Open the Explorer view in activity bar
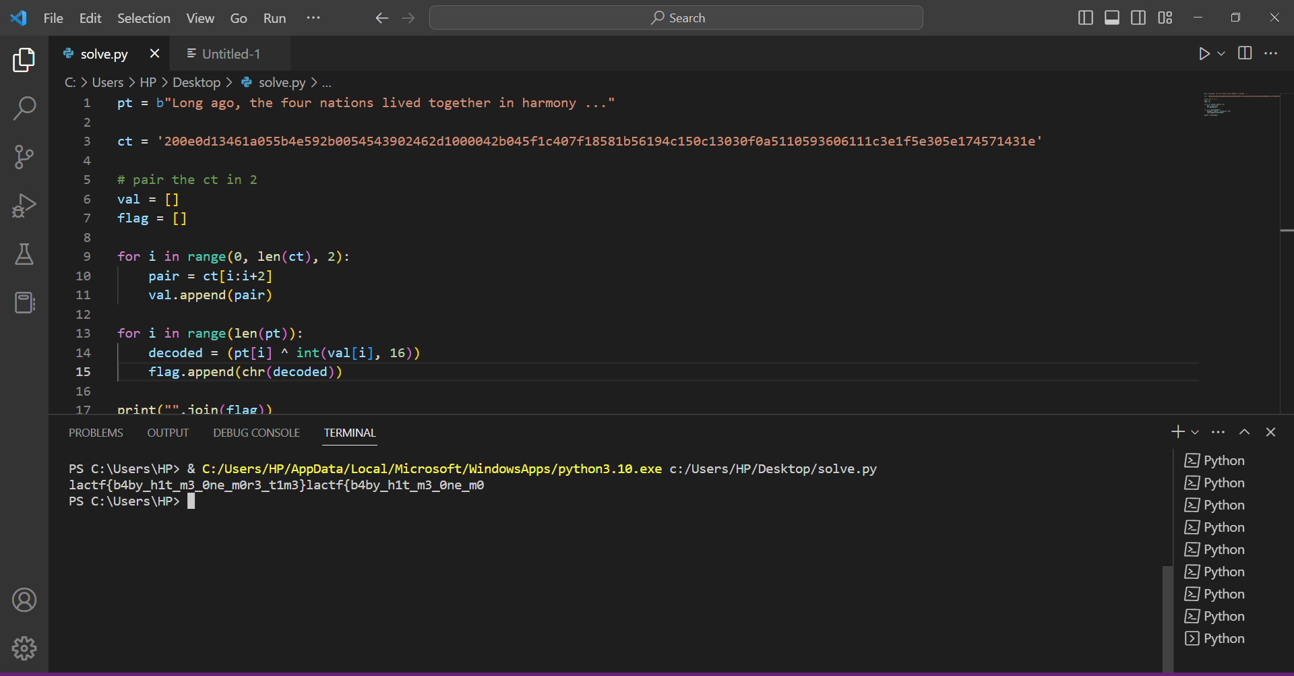 click(24, 60)
